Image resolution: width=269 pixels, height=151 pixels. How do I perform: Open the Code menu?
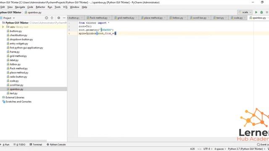coord(30,7)
